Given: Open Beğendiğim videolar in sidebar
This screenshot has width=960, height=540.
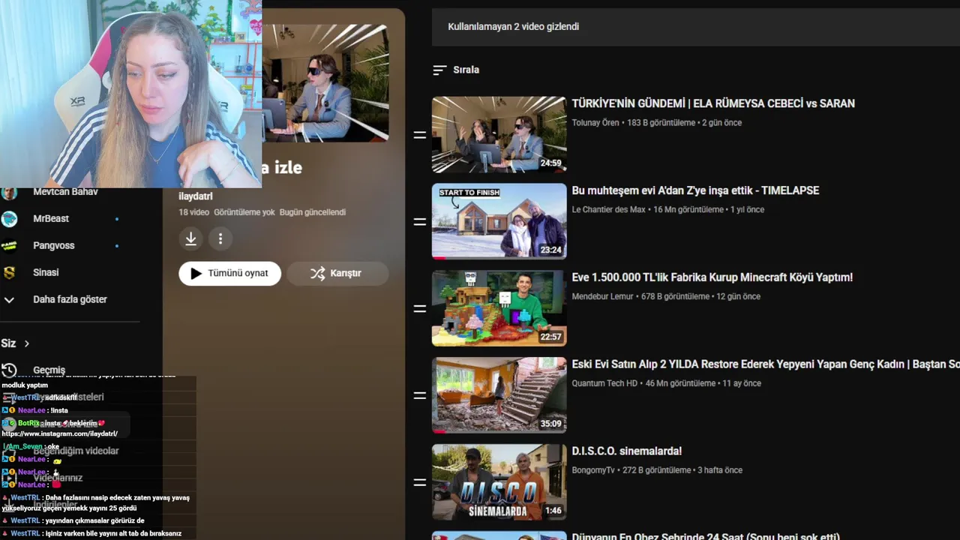Looking at the screenshot, I should pyautogui.click(x=76, y=451).
